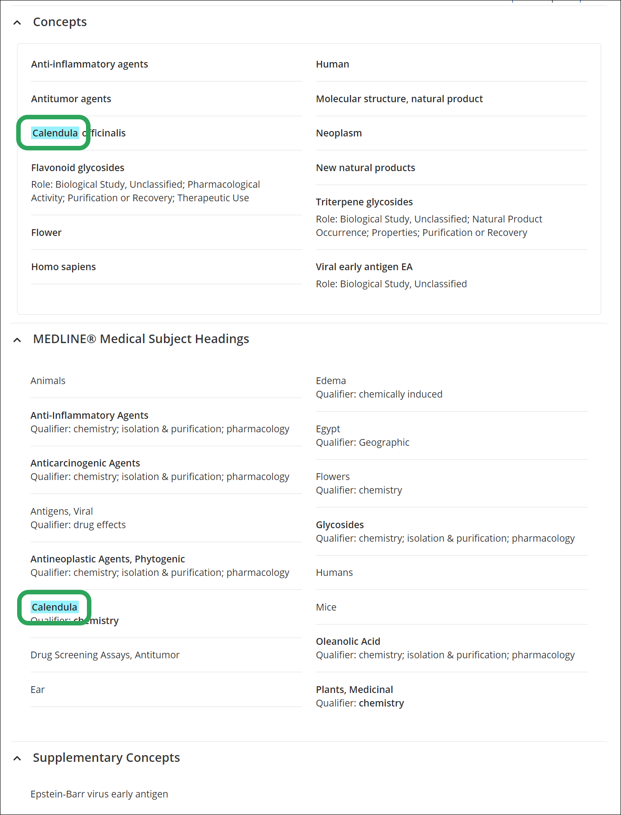621x815 pixels.
Task: Collapse the Supplementary Concepts section
Action: tap(17, 758)
